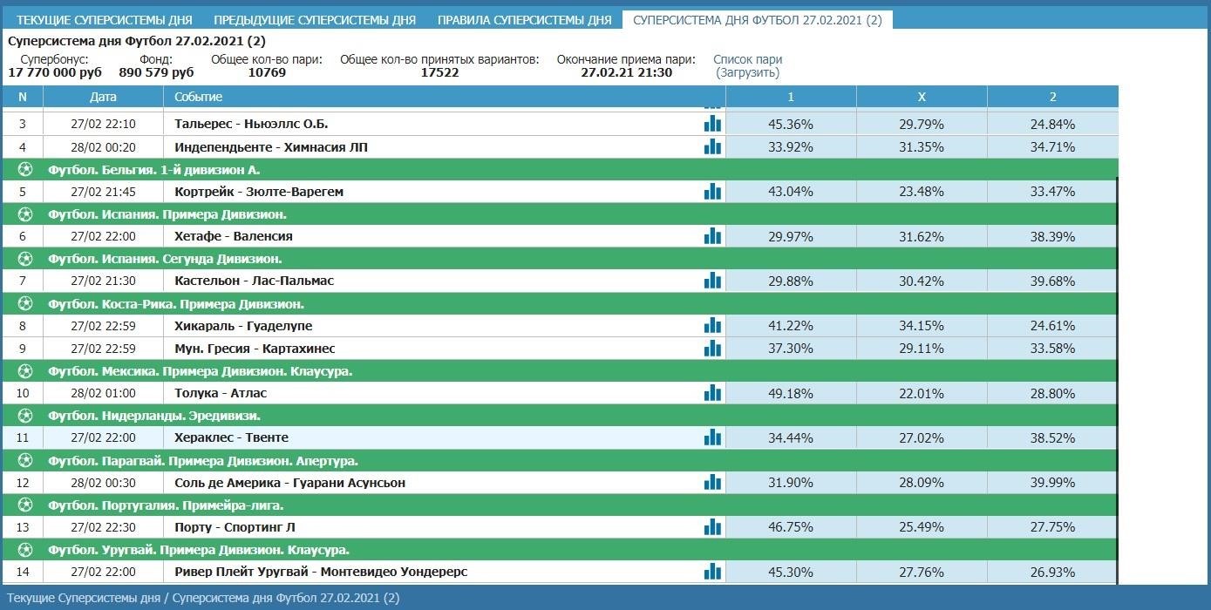This screenshot has width=1211, height=610.
Task: Click football icon beside Нидерланды Эредивизи
Action: pos(25,416)
